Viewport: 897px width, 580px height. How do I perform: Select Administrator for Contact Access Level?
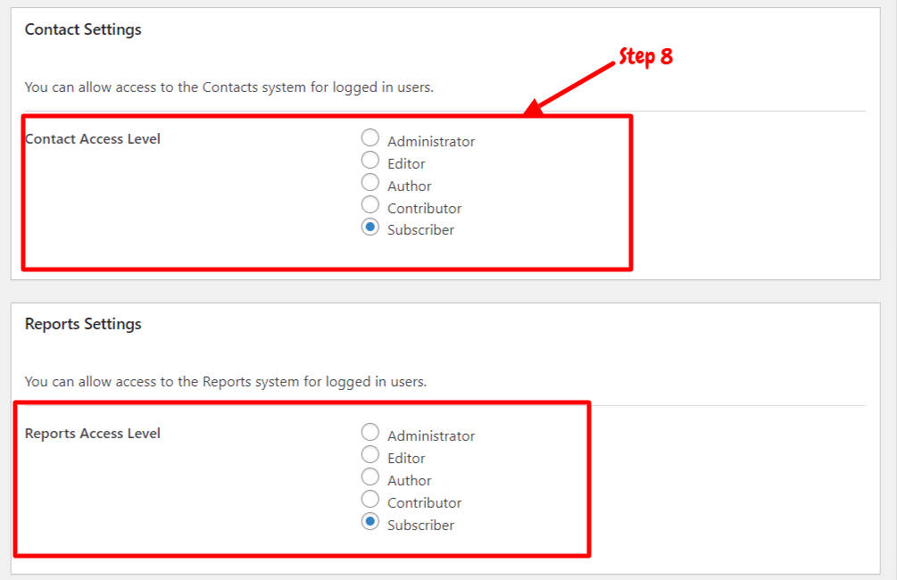pyautogui.click(x=370, y=137)
